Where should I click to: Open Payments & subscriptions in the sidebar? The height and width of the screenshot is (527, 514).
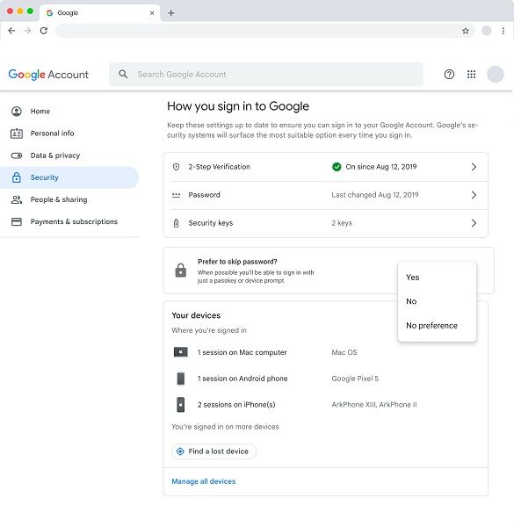click(69, 221)
